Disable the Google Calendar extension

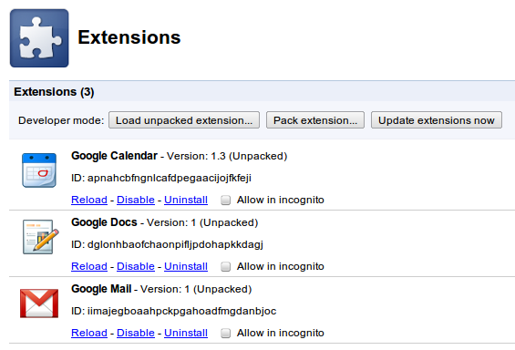pyautogui.click(x=136, y=200)
